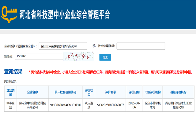Click the 验证码 input containing PVTRV

click(x=39, y=56)
